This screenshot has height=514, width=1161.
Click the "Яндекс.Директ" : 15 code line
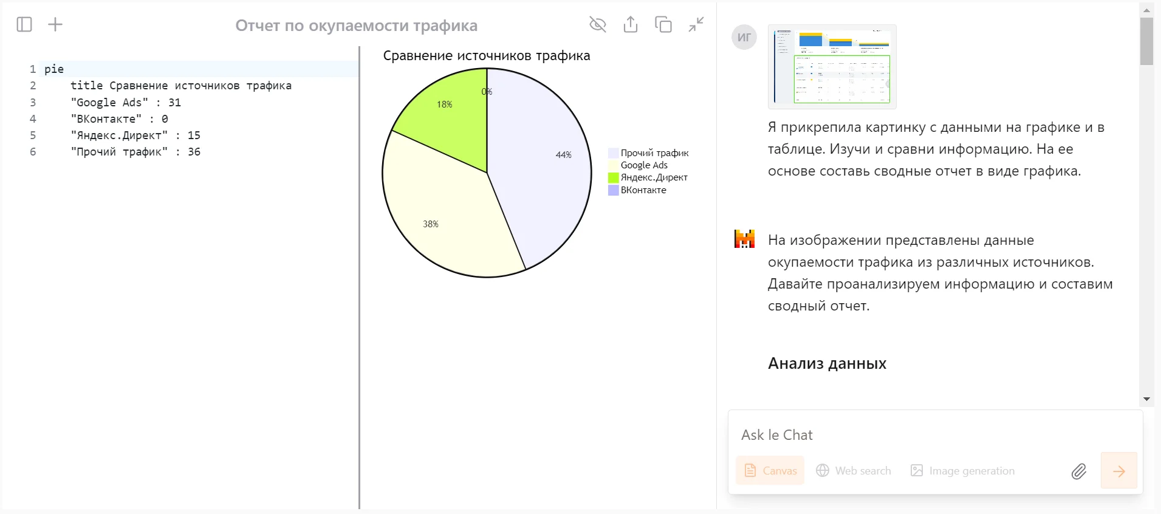tap(135, 135)
